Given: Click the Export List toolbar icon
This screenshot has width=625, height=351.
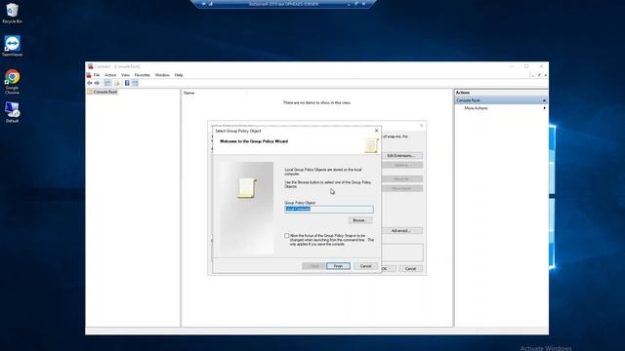Looking at the screenshot, I should click(x=117, y=83).
